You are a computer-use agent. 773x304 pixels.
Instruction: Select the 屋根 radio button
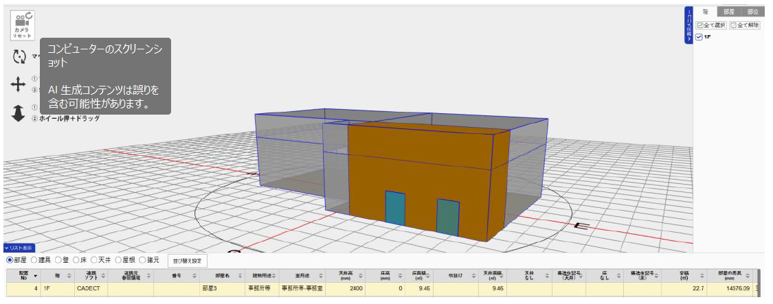[119, 261]
